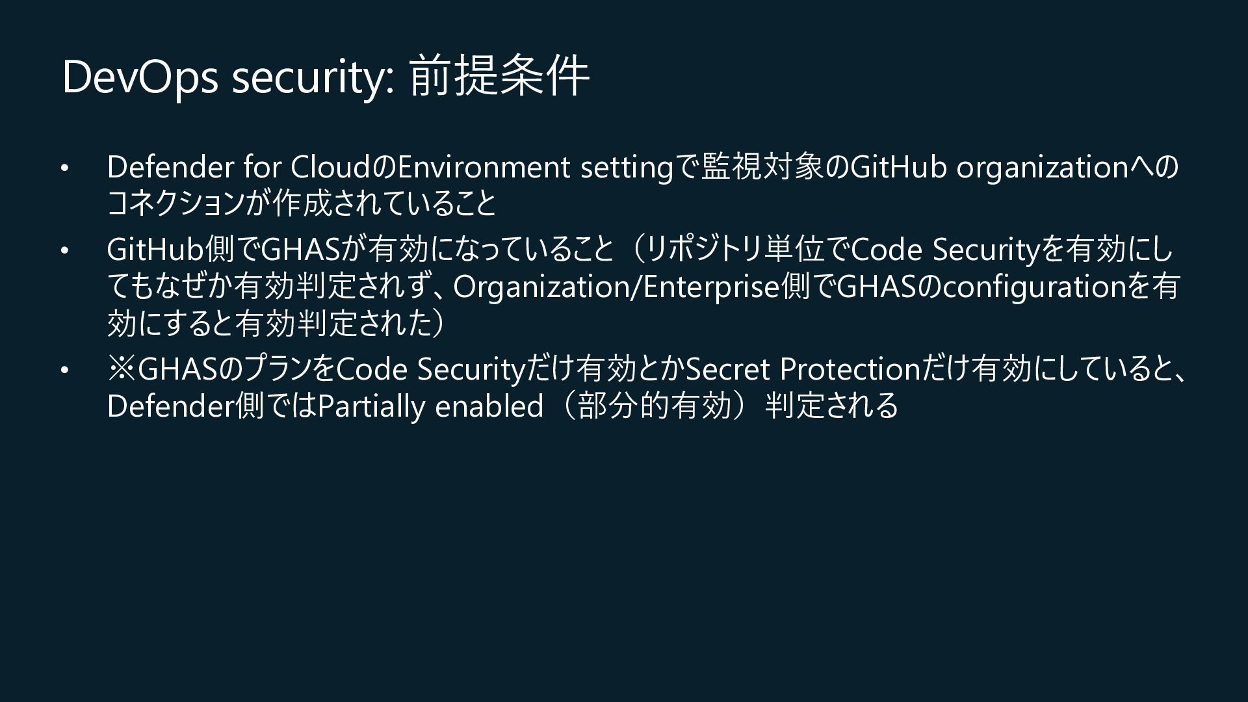This screenshot has height=702, width=1248.
Task: Click "判定される" ending the last bullet
Action: [832, 406]
